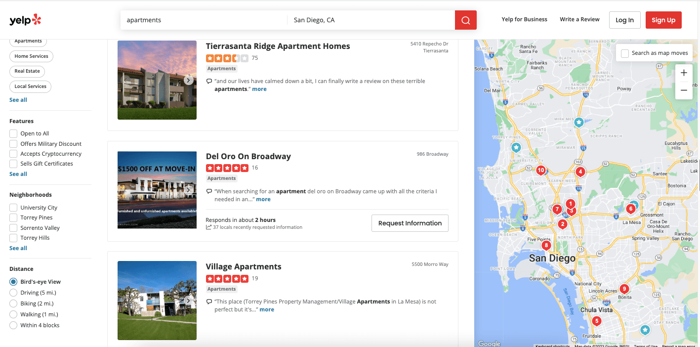Filter by Local Services category

[x=30, y=87]
